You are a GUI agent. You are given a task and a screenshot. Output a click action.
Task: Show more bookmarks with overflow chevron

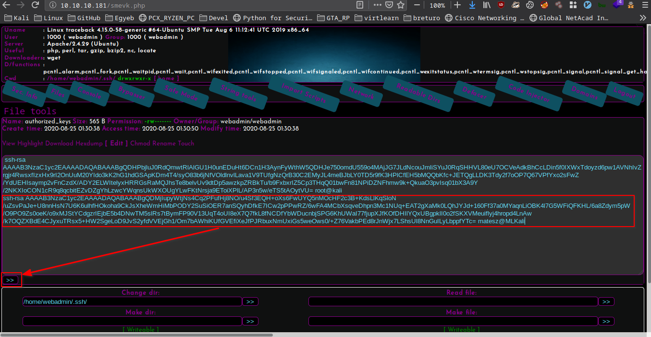click(643, 18)
